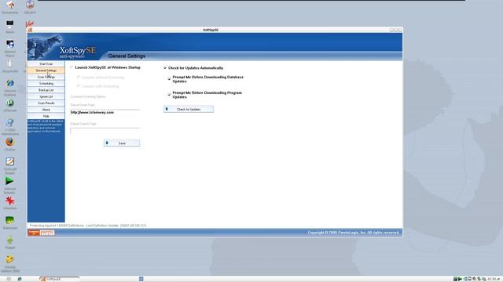Open the round icon in second desktop column

click(30, 5)
